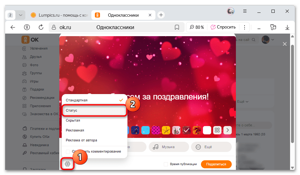The width and height of the screenshot is (300, 175).
Task: Choose the selected hearts background swatch
Action: coord(186,130)
